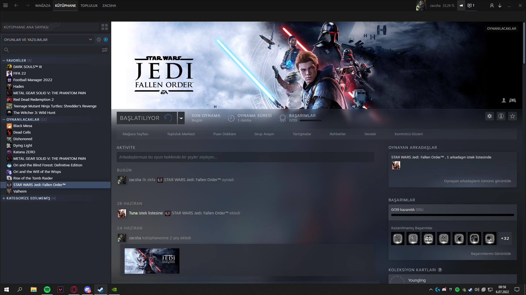
Task: Click the announcements megaphone icon
Action: pyautogui.click(x=461, y=5)
